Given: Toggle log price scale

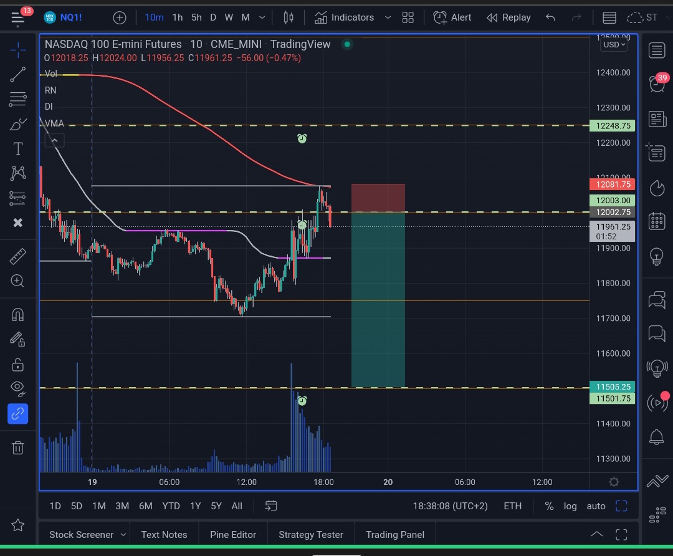Looking at the screenshot, I should [x=570, y=506].
